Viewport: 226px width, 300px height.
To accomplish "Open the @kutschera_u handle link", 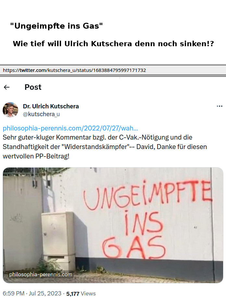I will coord(41,114).
